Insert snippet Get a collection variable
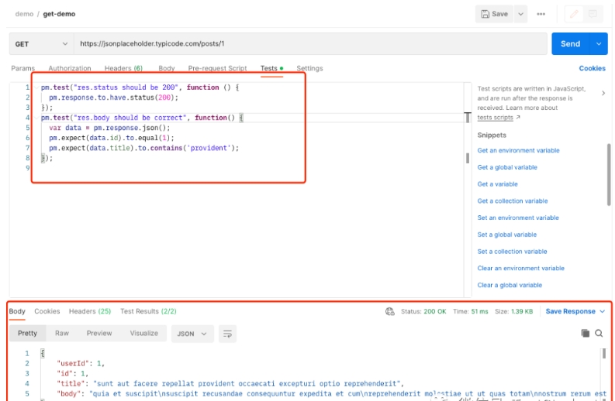Screen dimensions: 615x401 512,201
